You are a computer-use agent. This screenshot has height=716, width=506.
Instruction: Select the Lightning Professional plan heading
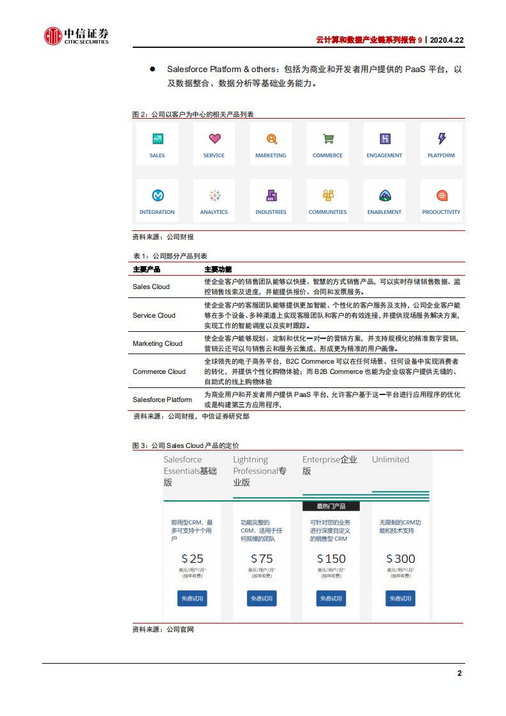260,471
